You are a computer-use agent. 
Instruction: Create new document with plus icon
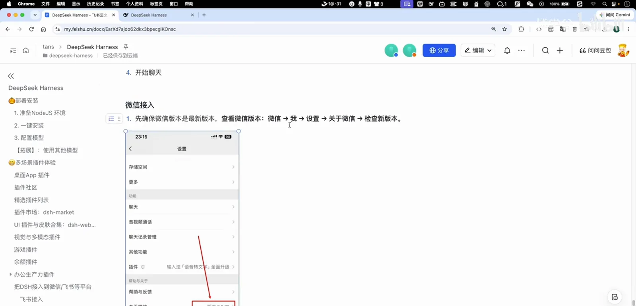click(560, 50)
